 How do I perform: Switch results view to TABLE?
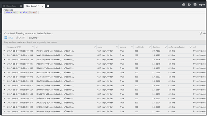[9, 38]
